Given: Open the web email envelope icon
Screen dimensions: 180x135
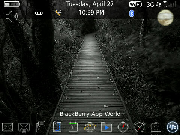Looking at the screenshot, I should [24, 128].
